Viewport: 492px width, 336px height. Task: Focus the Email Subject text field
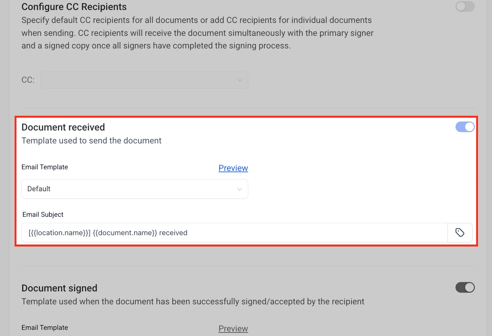coord(234,233)
